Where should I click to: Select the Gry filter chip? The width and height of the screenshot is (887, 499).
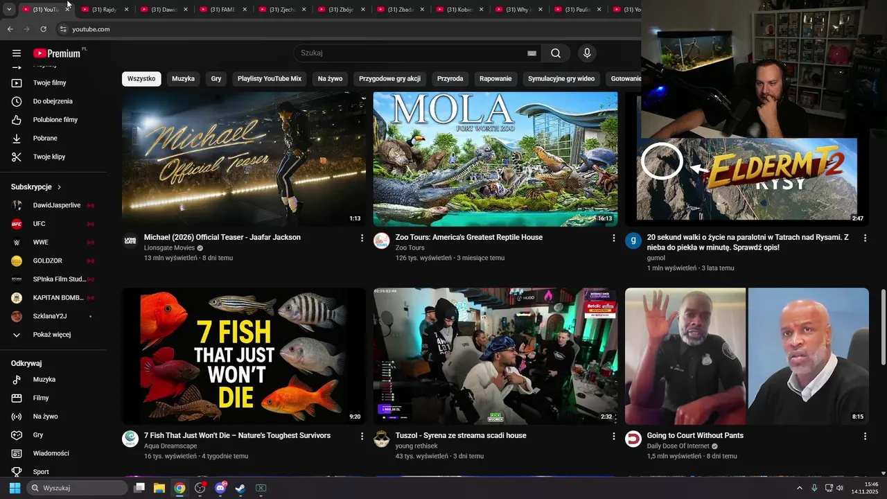pos(216,79)
